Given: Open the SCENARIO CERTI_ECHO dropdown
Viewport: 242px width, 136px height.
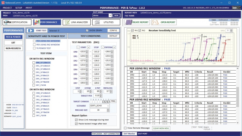Looking at the screenshot, I should 108,106.
